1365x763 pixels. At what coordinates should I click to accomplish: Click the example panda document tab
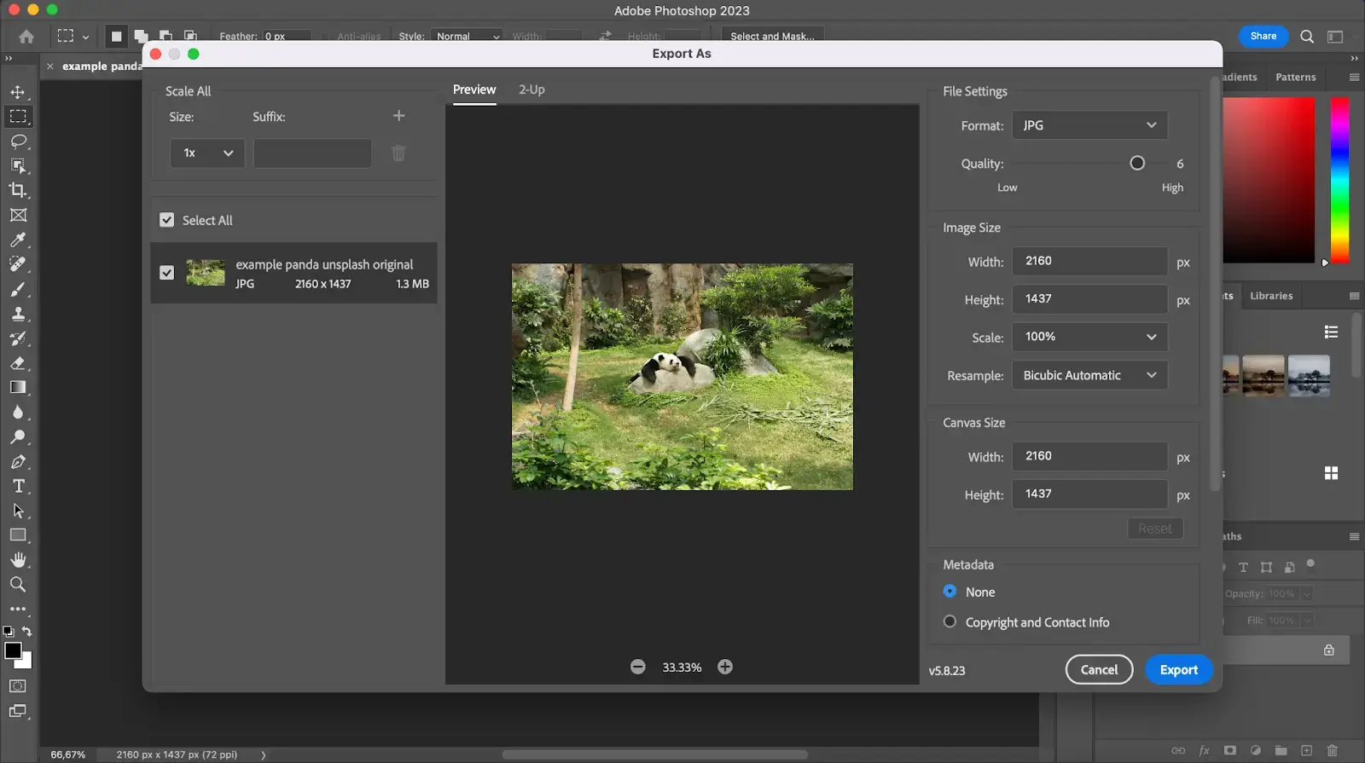point(102,66)
